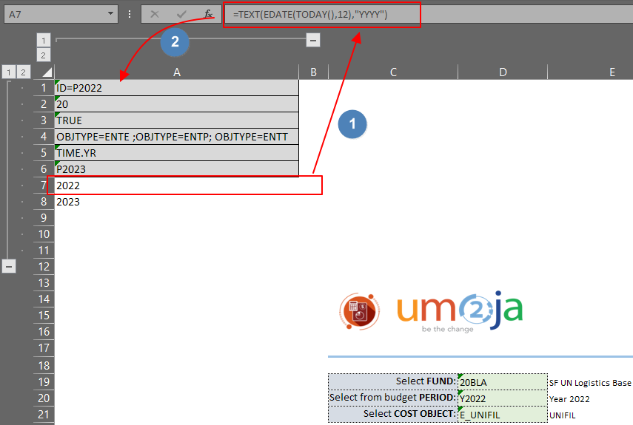633x425 pixels.
Task: Click the Select from budget PERIOD label
Action: click(393, 398)
